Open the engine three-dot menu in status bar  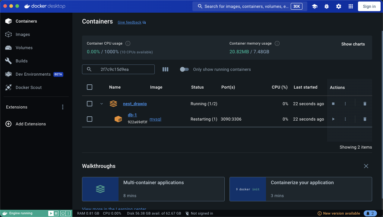[68, 213]
